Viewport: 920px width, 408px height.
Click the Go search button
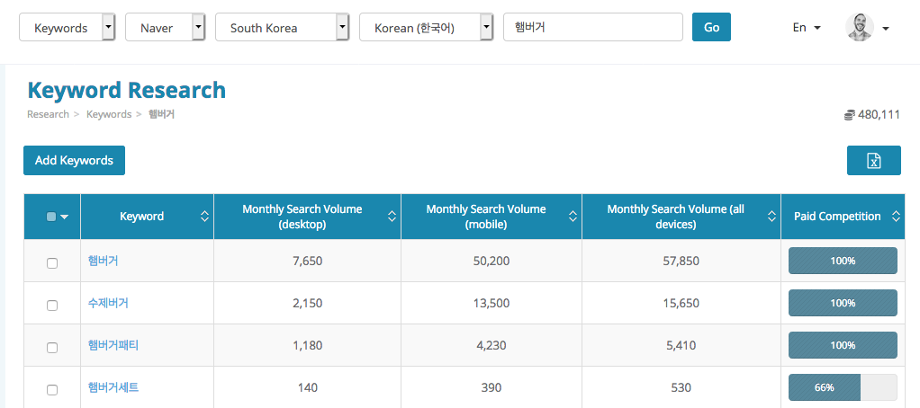pos(711,28)
